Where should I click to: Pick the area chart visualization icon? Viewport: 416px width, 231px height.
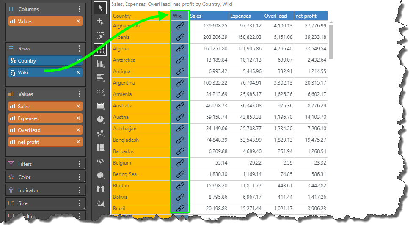[100, 105]
